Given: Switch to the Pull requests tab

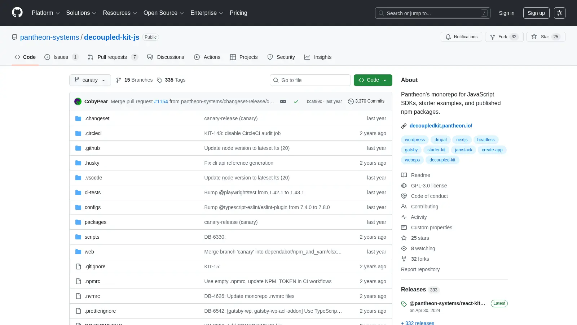Looking at the screenshot, I should click(113, 57).
